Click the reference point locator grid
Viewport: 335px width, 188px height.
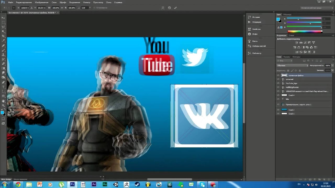[x=14, y=8]
